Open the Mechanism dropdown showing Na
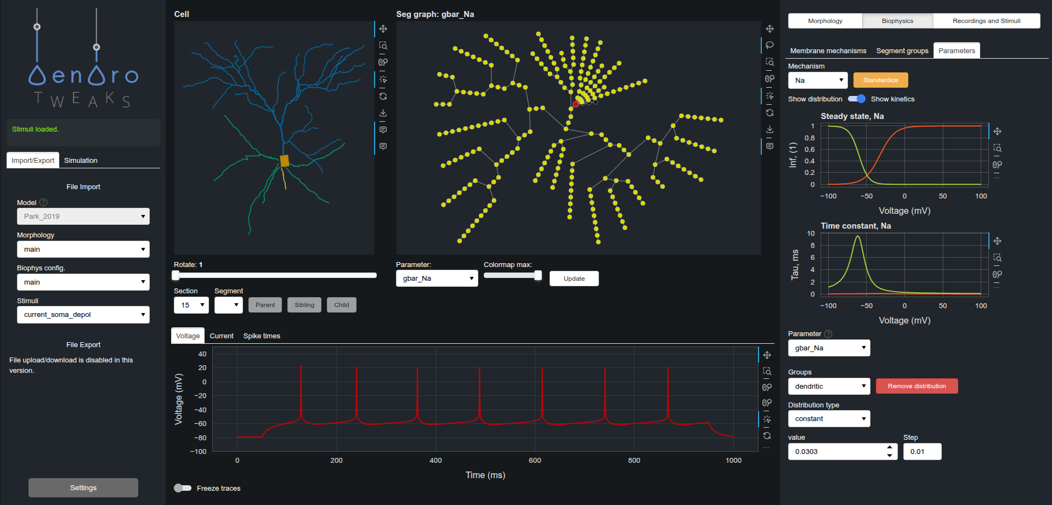 [817, 81]
